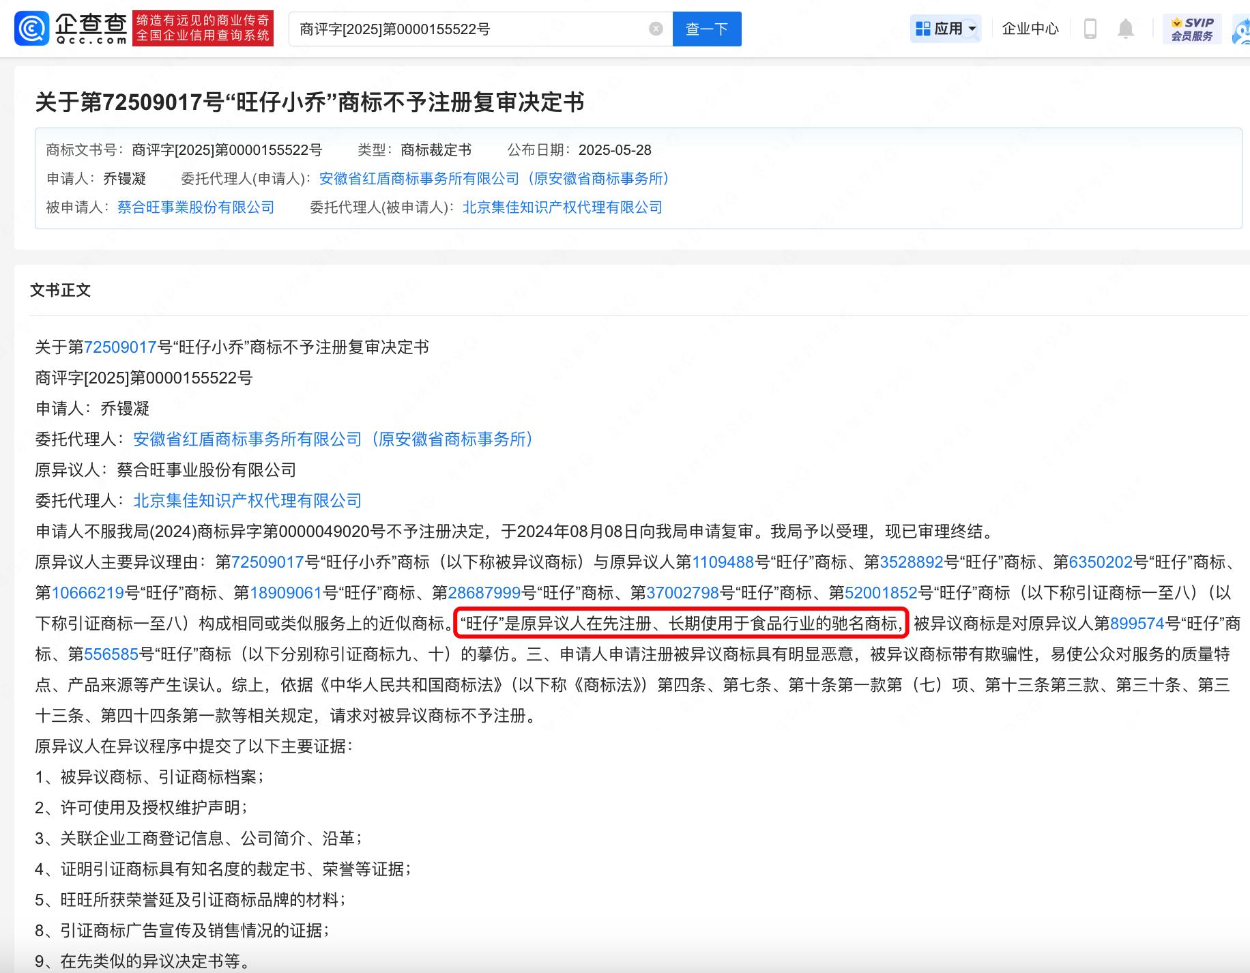Screen dimensions: 1250x973
Task: Open 蔡合旺事業股份有限公司 link under 被申请人
Action: pos(196,207)
